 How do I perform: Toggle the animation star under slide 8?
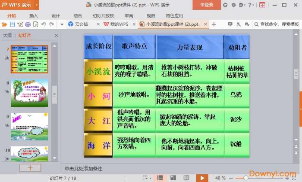6,91
